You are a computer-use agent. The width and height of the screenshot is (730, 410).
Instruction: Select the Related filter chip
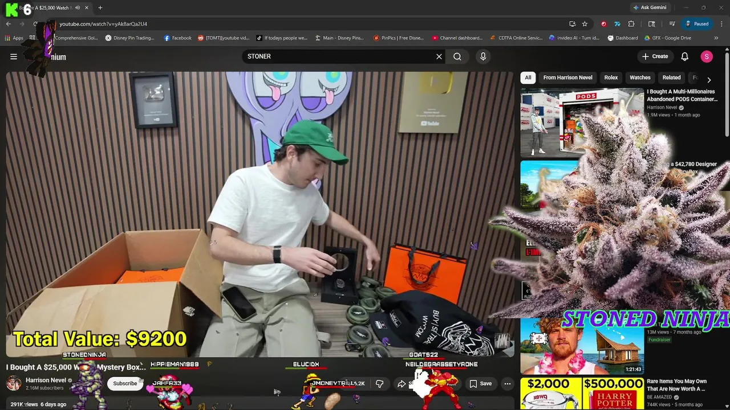(671, 77)
